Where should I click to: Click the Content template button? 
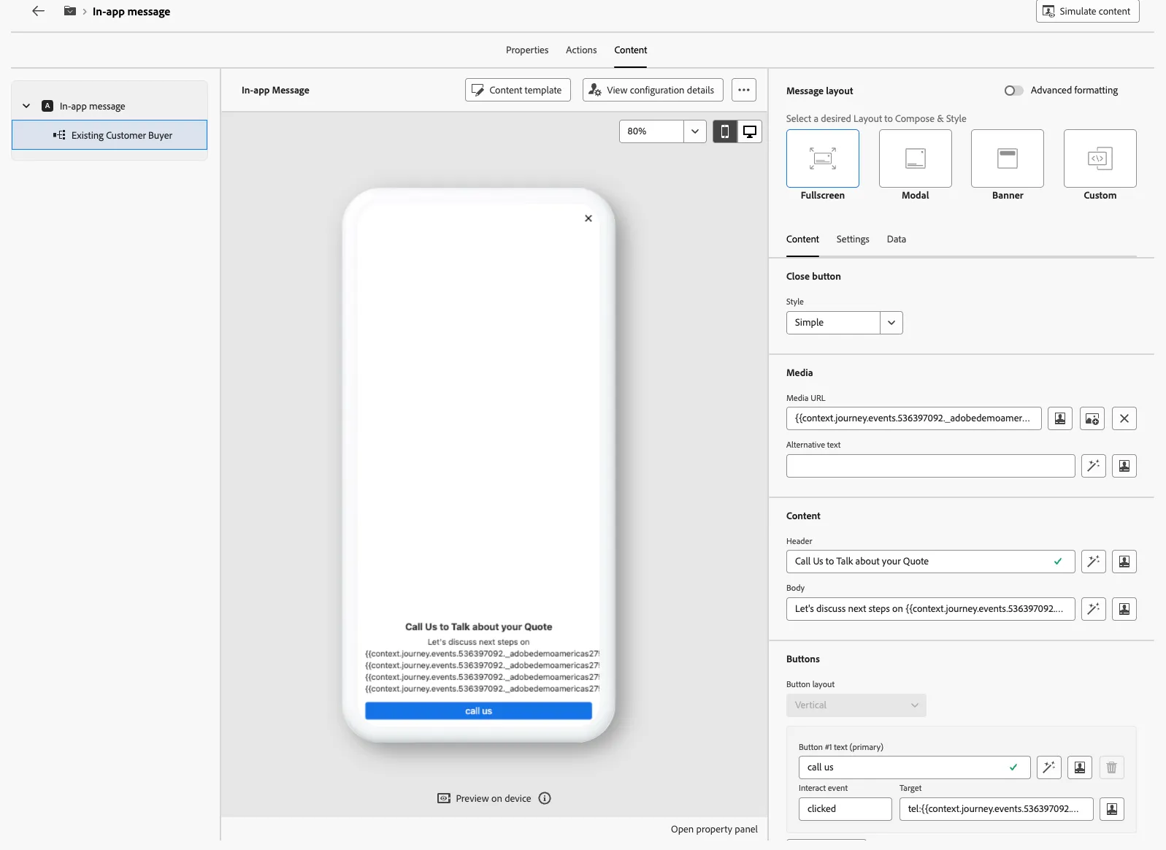pos(518,90)
